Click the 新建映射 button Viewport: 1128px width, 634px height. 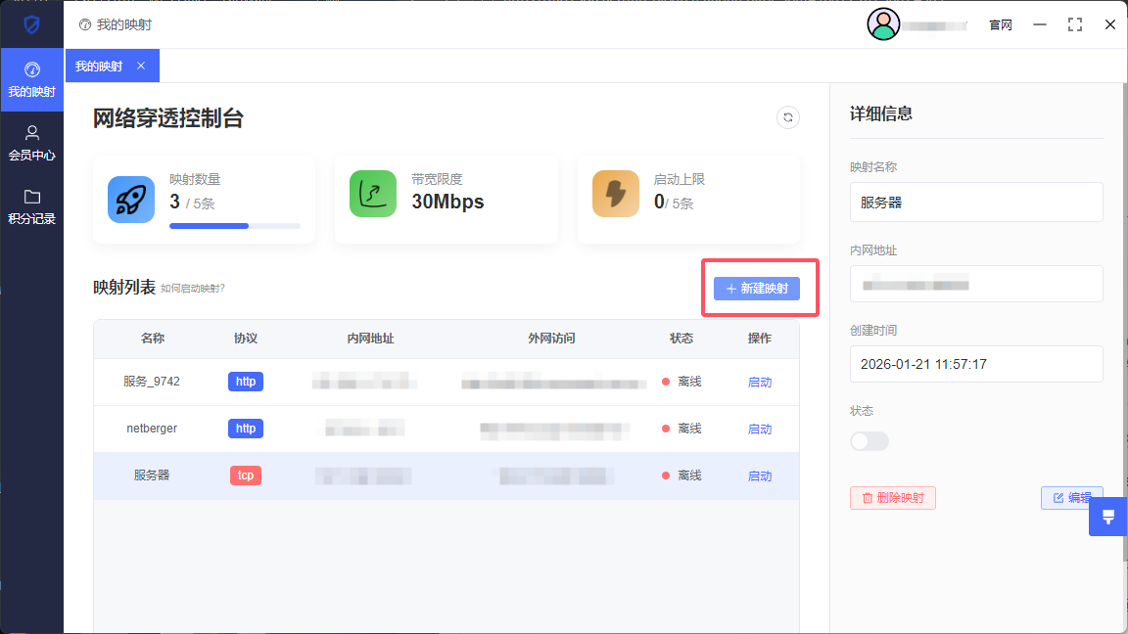pos(757,289)
